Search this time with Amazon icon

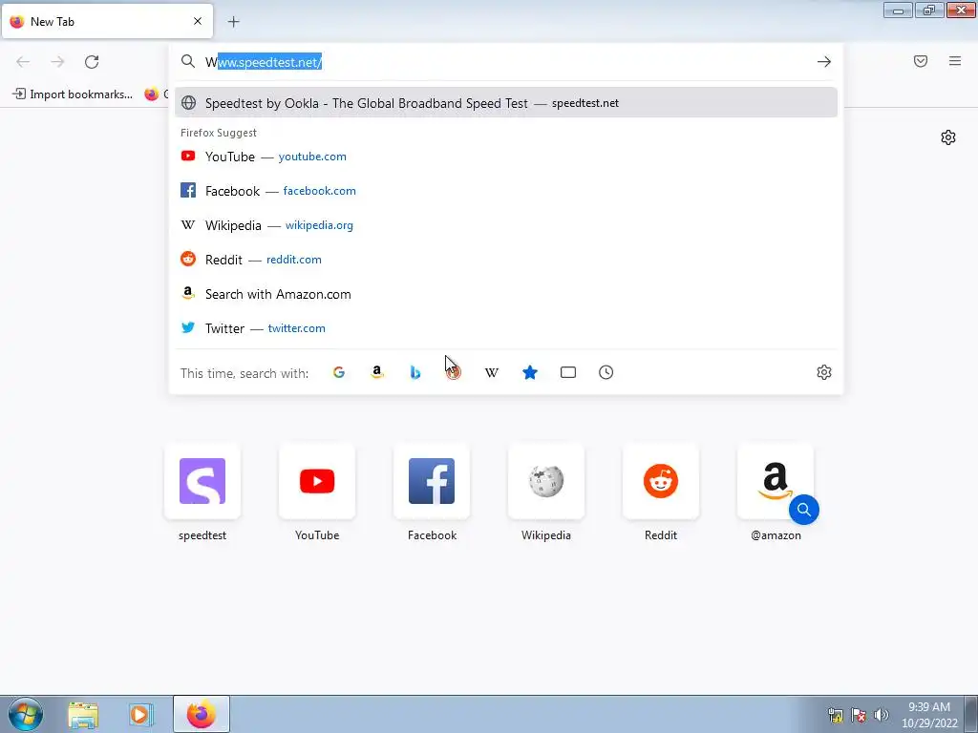click(376, 373)
